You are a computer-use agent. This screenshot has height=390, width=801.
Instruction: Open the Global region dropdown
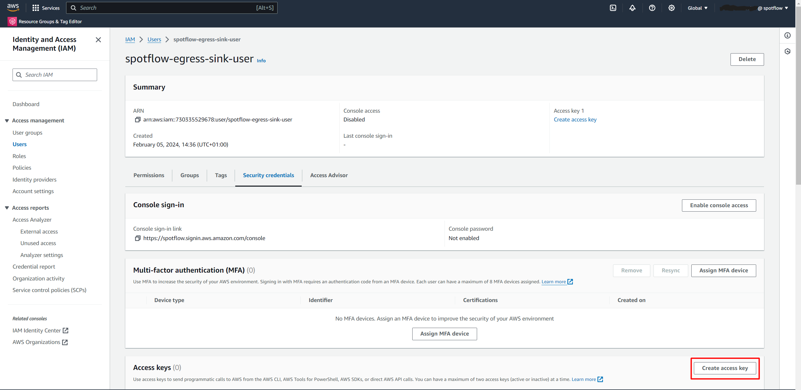click(x=697, y=8)
